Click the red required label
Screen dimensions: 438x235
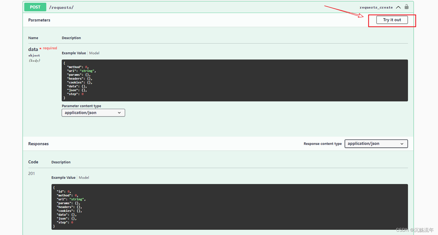[50, 48]
